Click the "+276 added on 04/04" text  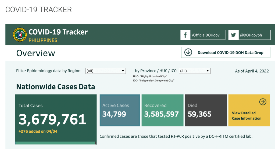(x=38, y=131)
